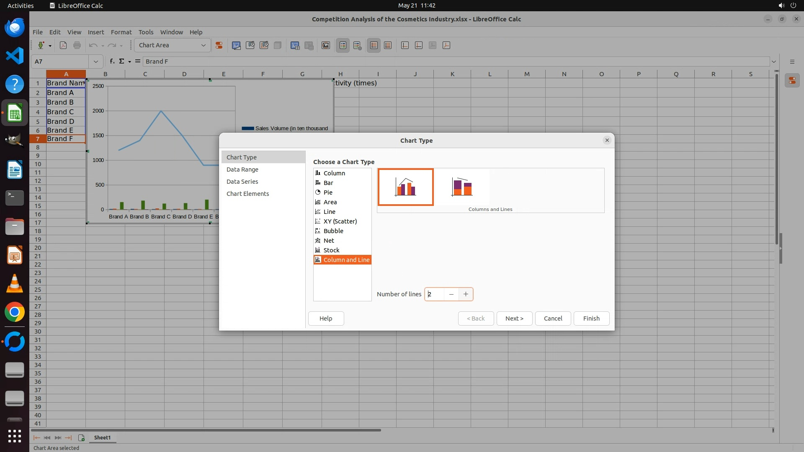The height and width of the screenshot is (452, 804).
Task: Open the Chart Area element dropdown
Action: click(204, 45)
